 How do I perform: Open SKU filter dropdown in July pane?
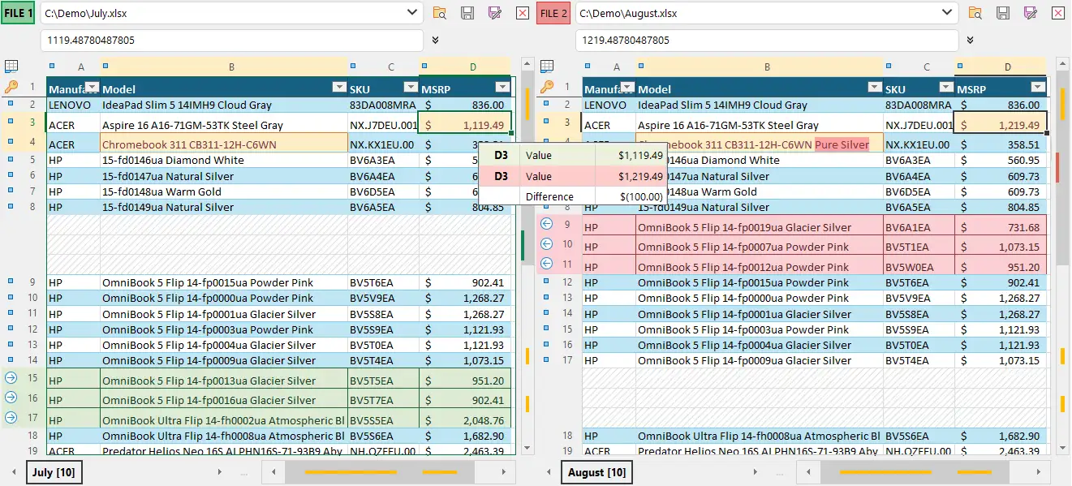(x=410, y=88)
